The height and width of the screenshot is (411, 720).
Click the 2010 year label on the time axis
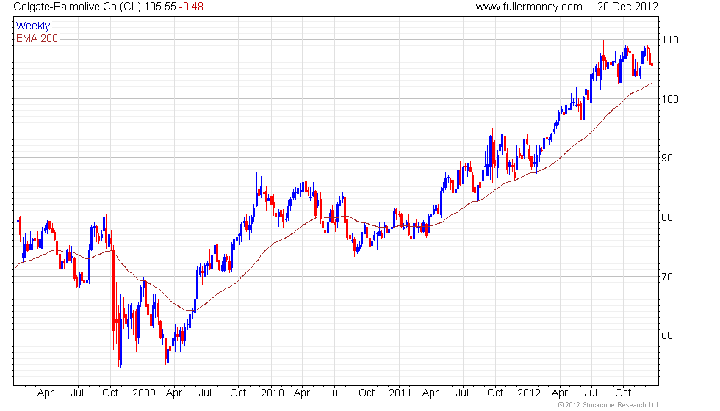click(x=273, y=393)
